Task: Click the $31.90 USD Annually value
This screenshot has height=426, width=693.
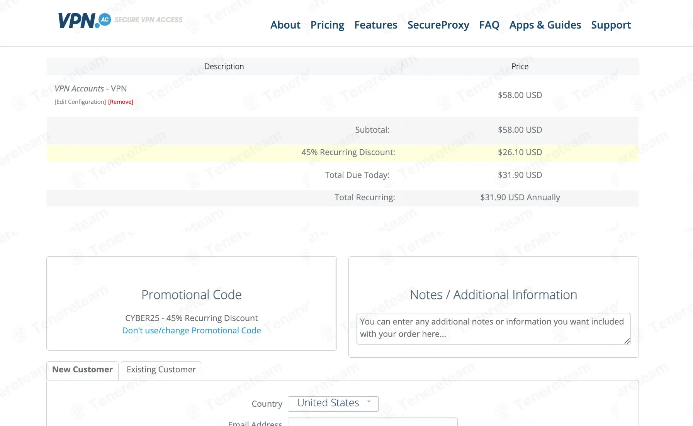Action: (520, 197)
